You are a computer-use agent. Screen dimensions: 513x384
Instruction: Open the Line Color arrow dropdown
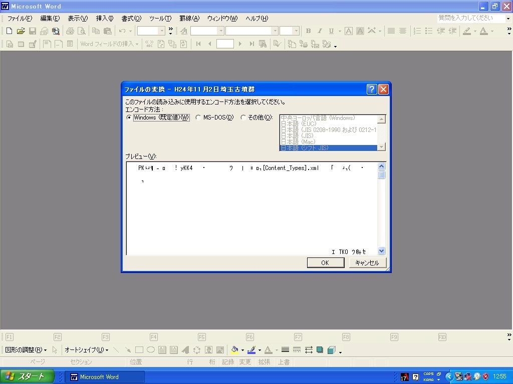(260, 350)
